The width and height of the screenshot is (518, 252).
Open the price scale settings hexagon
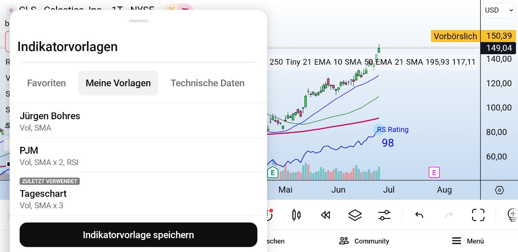(x=499, y=190)
